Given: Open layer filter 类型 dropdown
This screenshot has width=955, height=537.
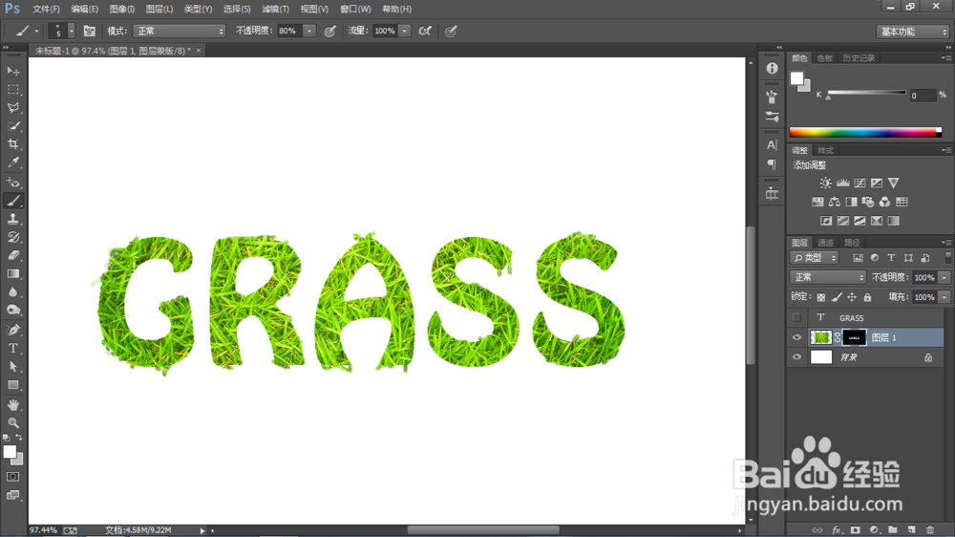Looking at the screenshot, I should coord(815,258).
